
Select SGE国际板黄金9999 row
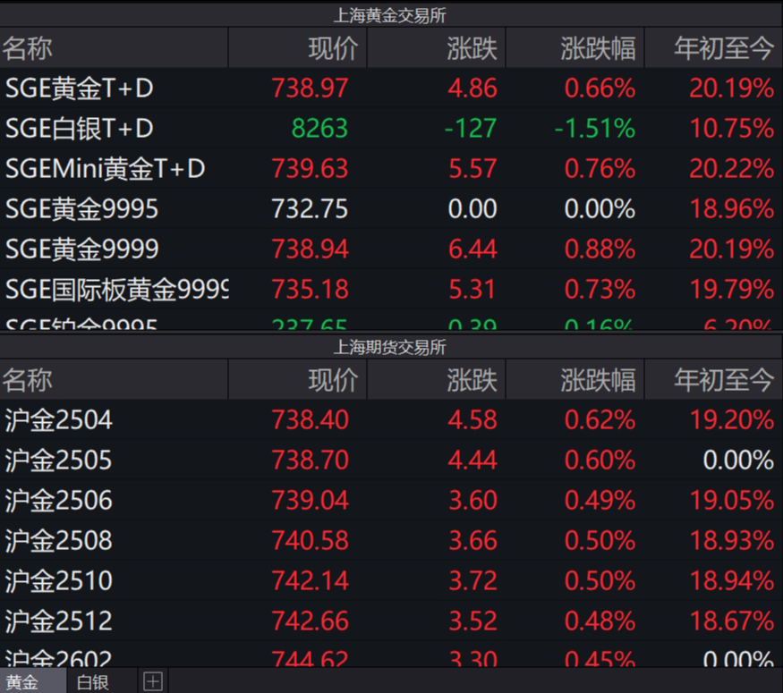point(116,289)
